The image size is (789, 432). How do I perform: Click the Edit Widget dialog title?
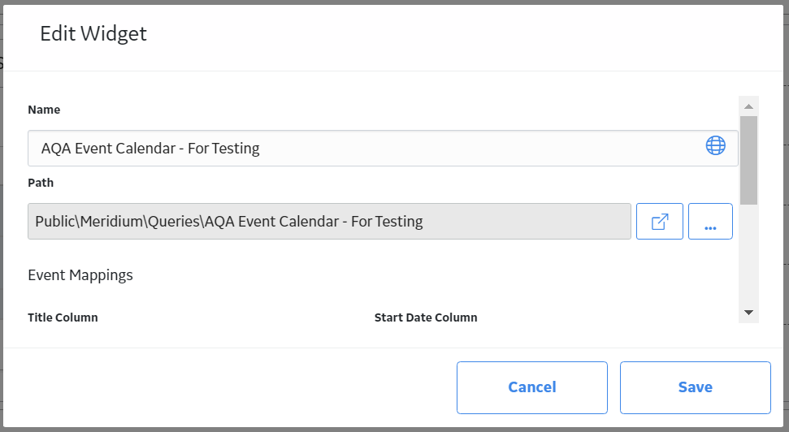pos(93,33)
